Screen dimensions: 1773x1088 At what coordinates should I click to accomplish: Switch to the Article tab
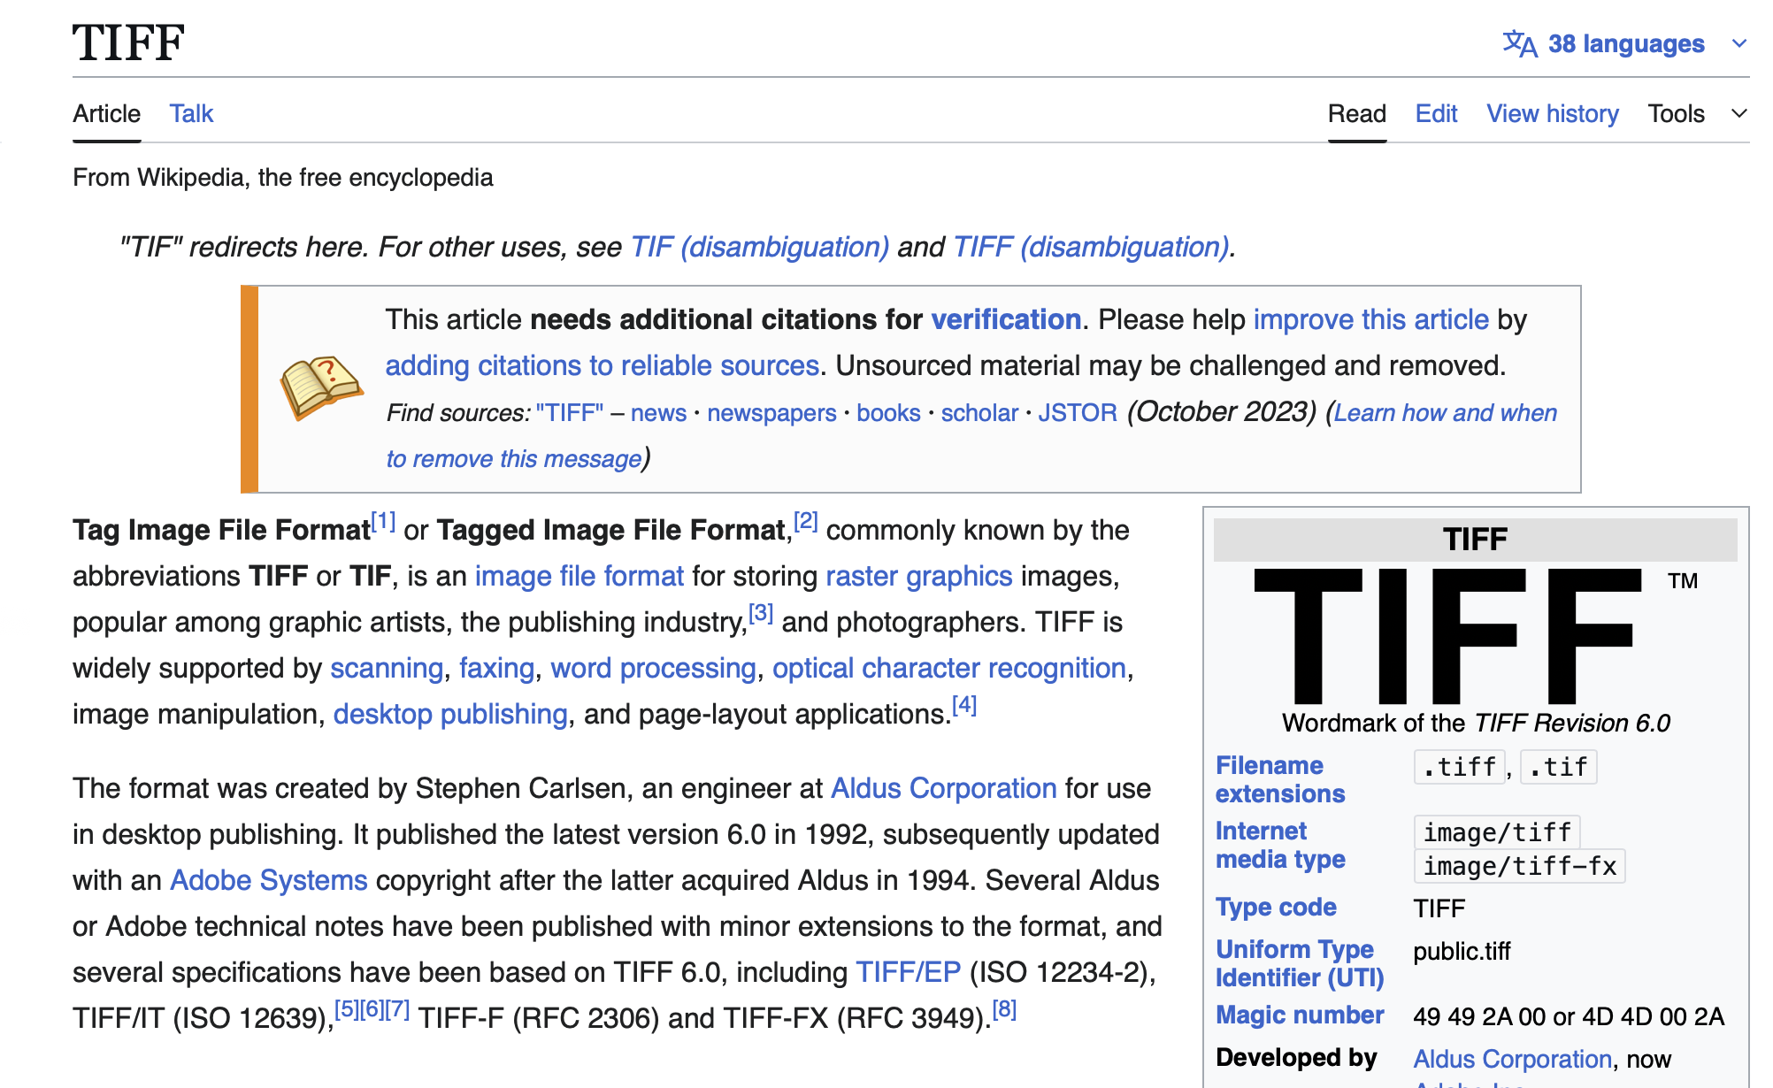[x=106, y=113]
